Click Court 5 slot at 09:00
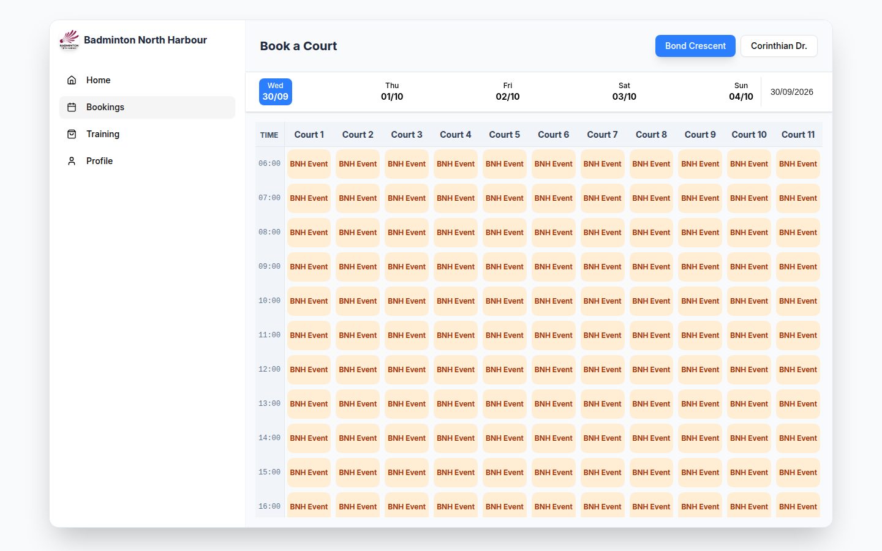This screenshot has width=882, height=551. click(x=505, y=267)
